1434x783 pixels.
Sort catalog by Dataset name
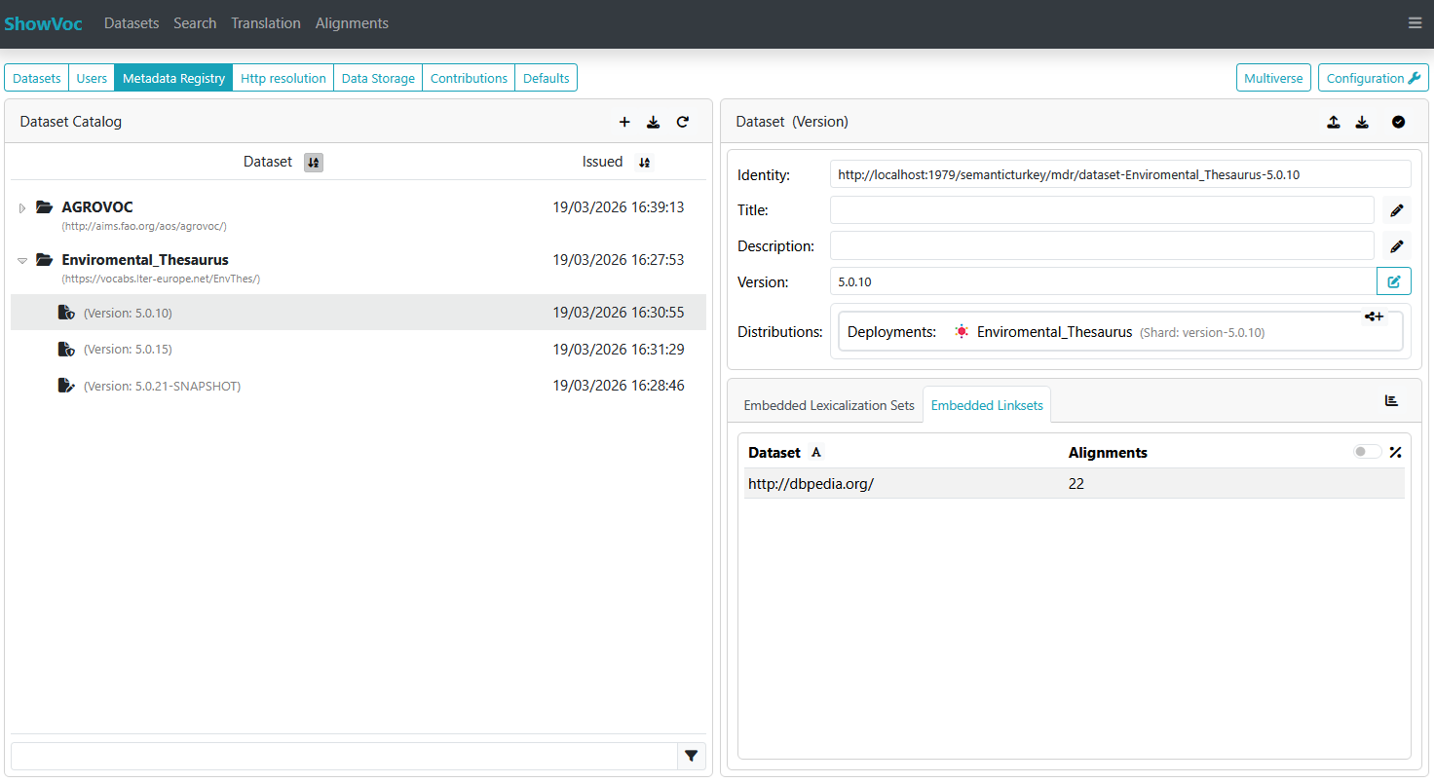313,163
